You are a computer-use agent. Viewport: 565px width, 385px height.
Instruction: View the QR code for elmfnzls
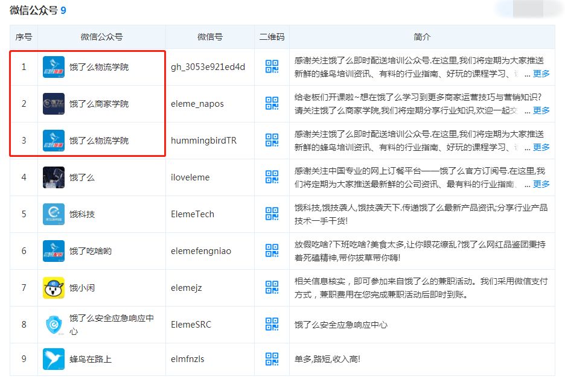point(272,358)
